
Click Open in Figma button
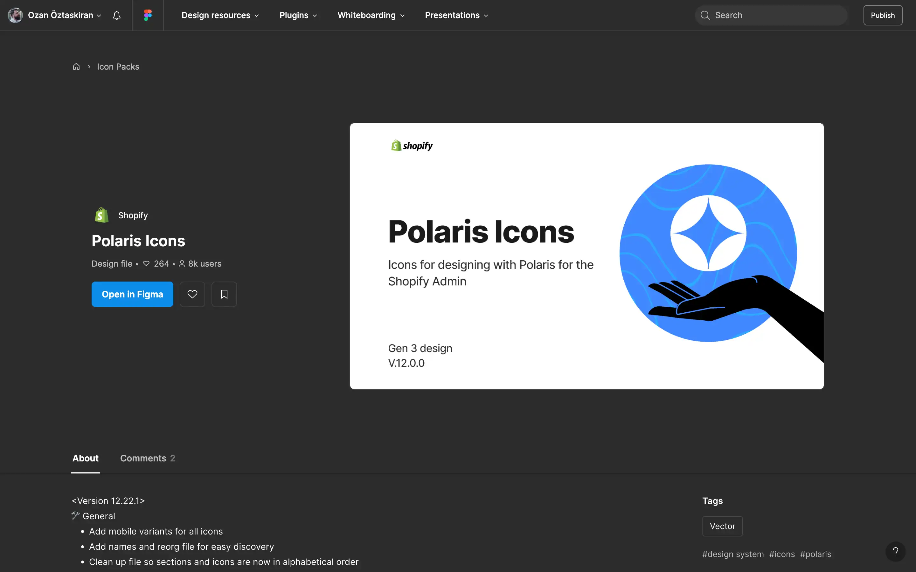(132, 294)
